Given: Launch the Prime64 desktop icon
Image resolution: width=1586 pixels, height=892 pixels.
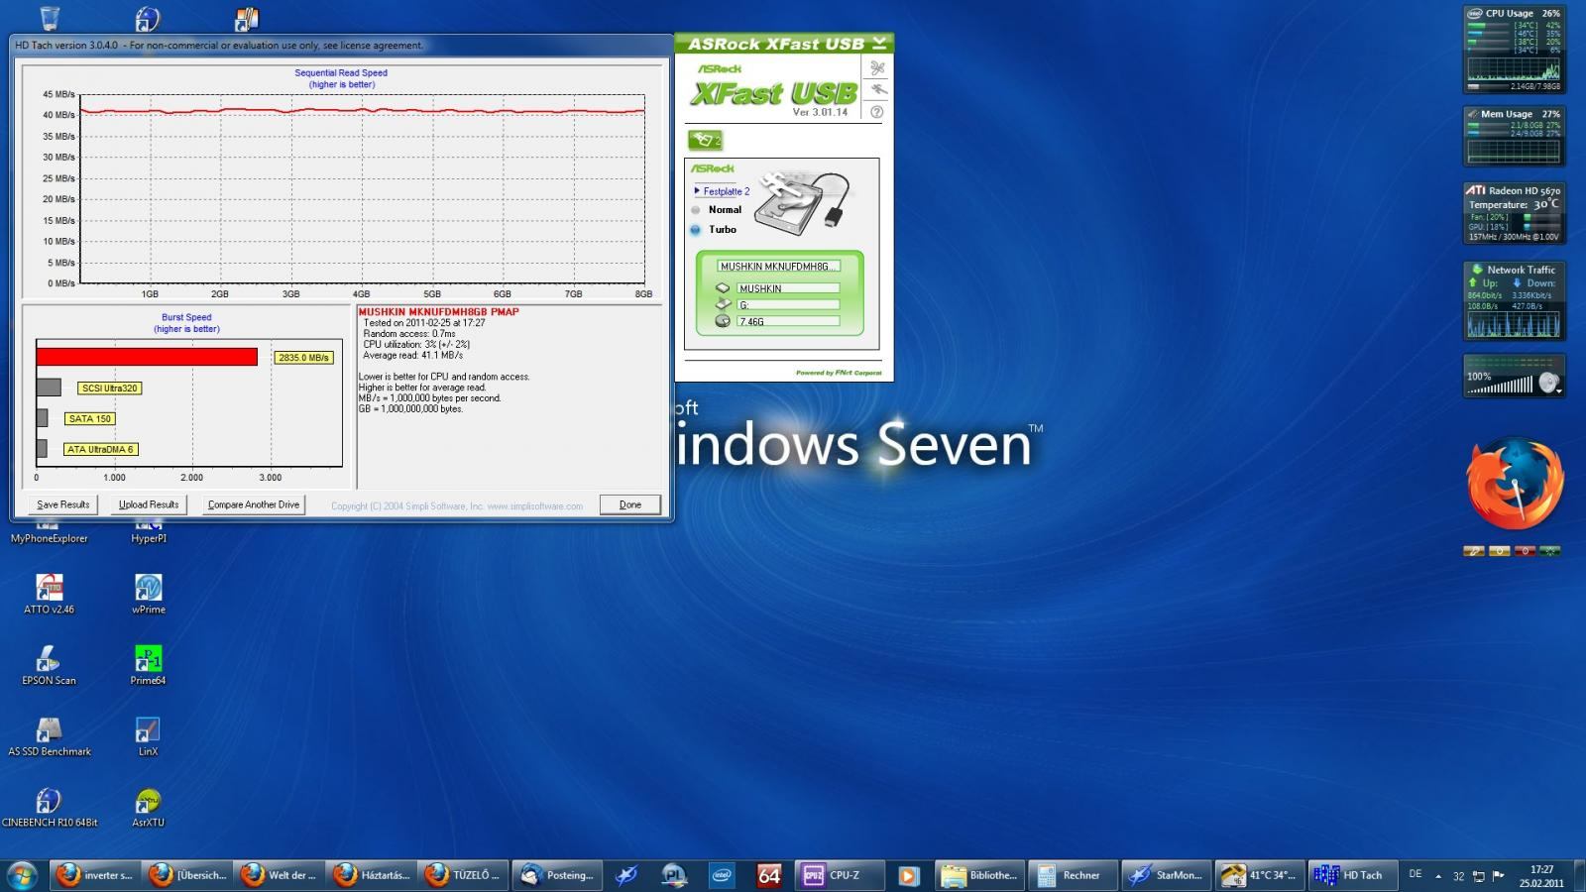Looking at the screenshot, I should coord(149,665).
